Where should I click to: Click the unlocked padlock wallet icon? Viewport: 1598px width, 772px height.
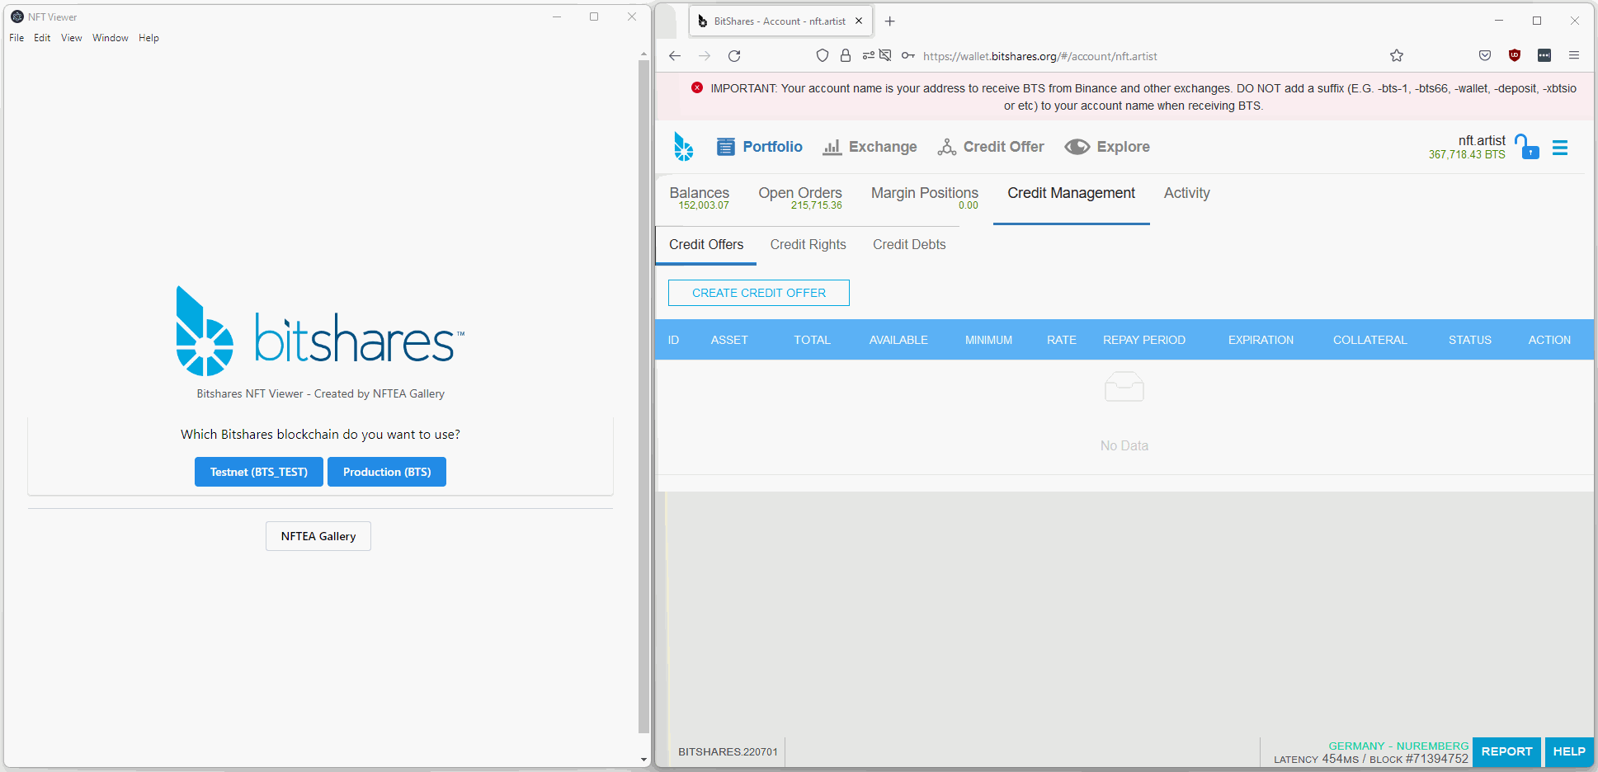pyautogui.click(x=1527, y=147)
